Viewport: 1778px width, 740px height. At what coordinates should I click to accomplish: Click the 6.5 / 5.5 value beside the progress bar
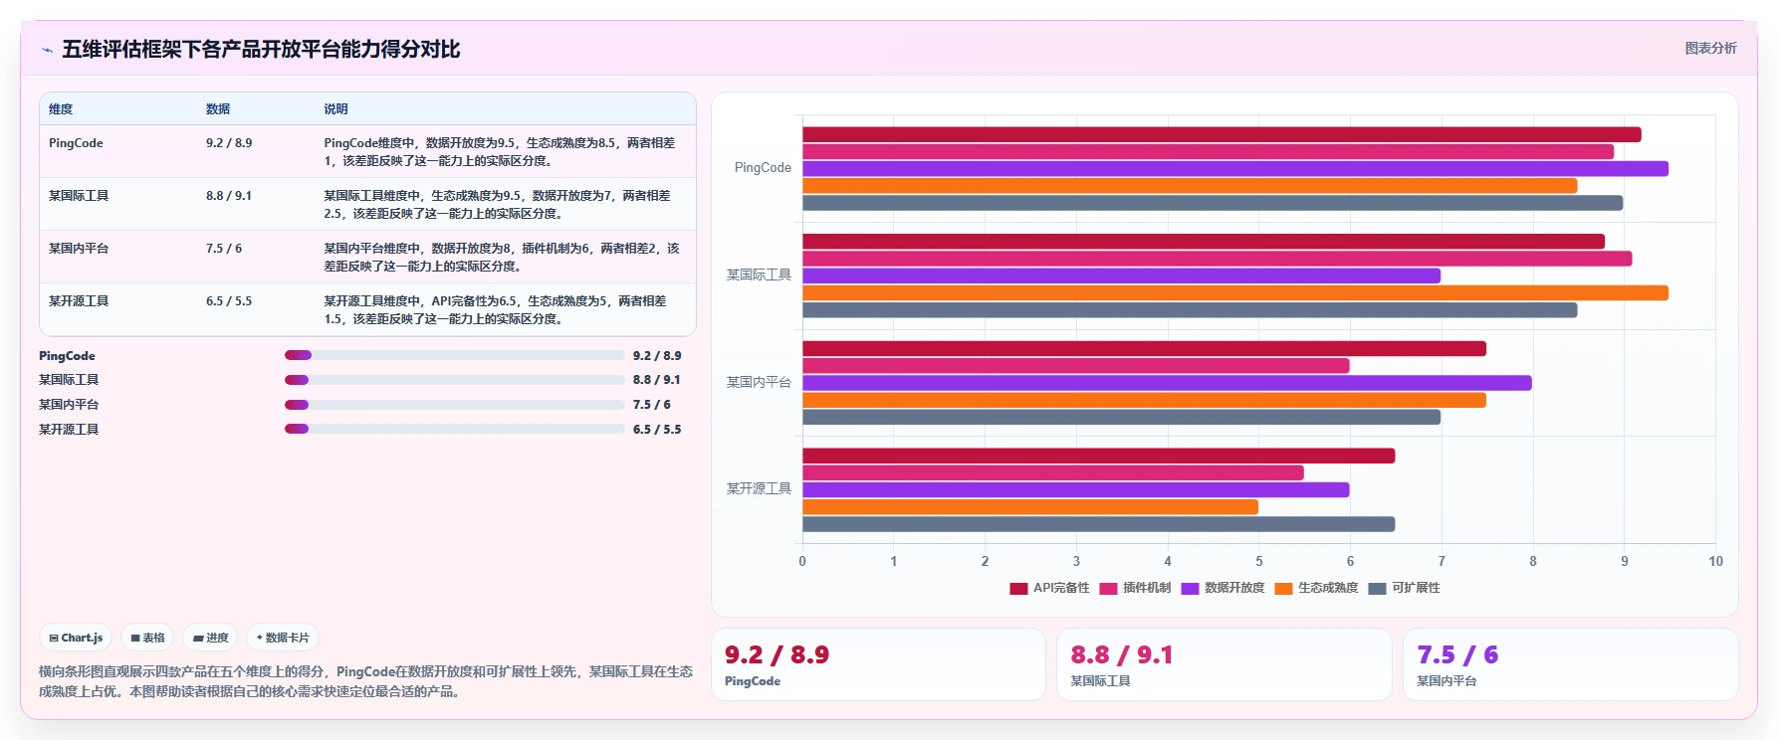pyautogui.click(x=657, y=430)
